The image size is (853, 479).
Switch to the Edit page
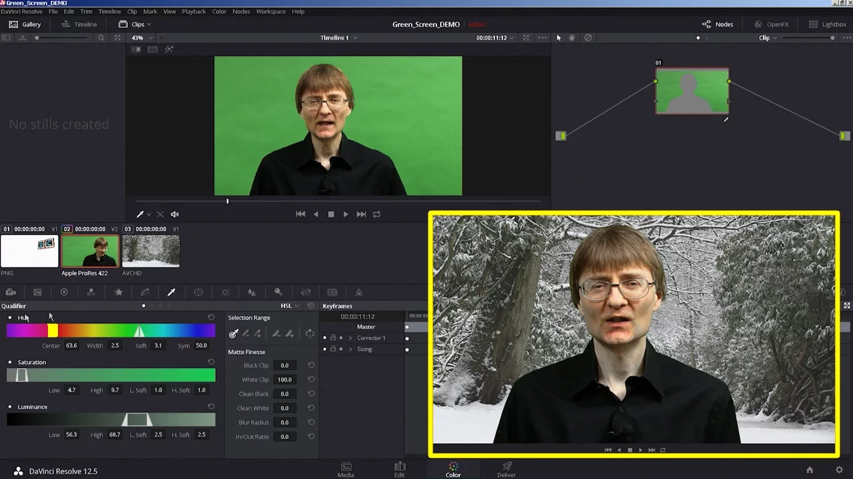coord(399,470)
